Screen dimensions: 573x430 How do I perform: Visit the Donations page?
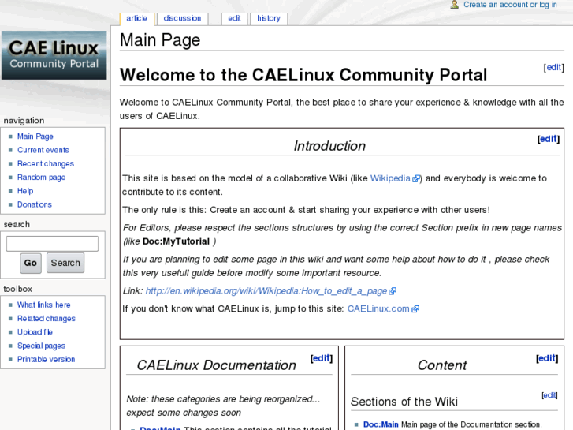coord(35,204)
